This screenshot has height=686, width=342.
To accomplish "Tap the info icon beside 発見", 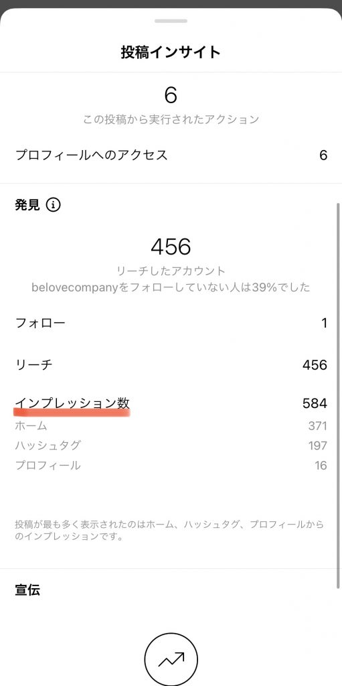I will pos(53,204).
